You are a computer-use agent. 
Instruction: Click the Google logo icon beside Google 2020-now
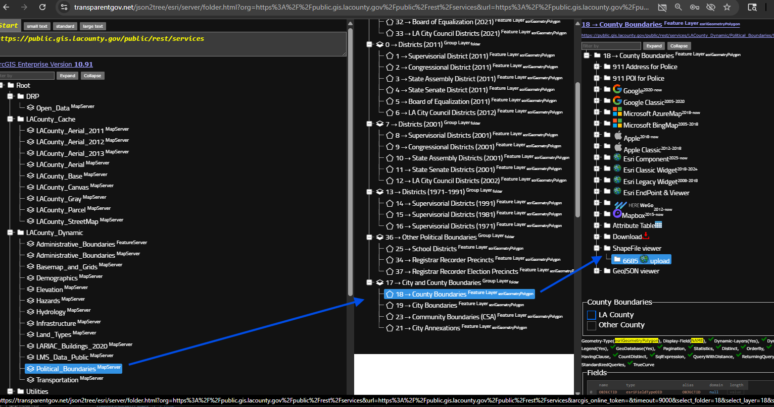click(617, 89)
